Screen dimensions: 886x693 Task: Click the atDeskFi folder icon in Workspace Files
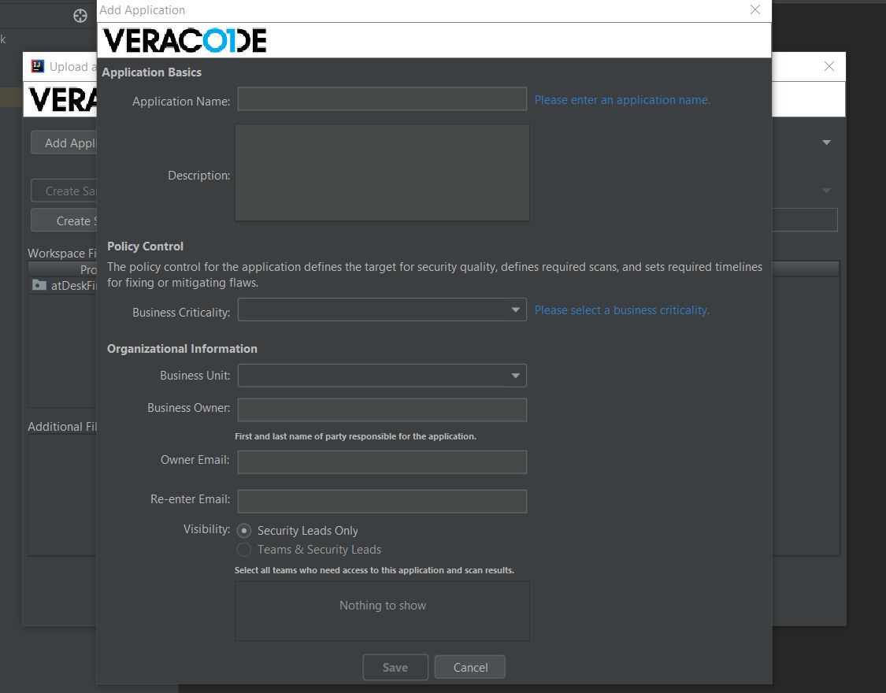[x=39, y=285]
